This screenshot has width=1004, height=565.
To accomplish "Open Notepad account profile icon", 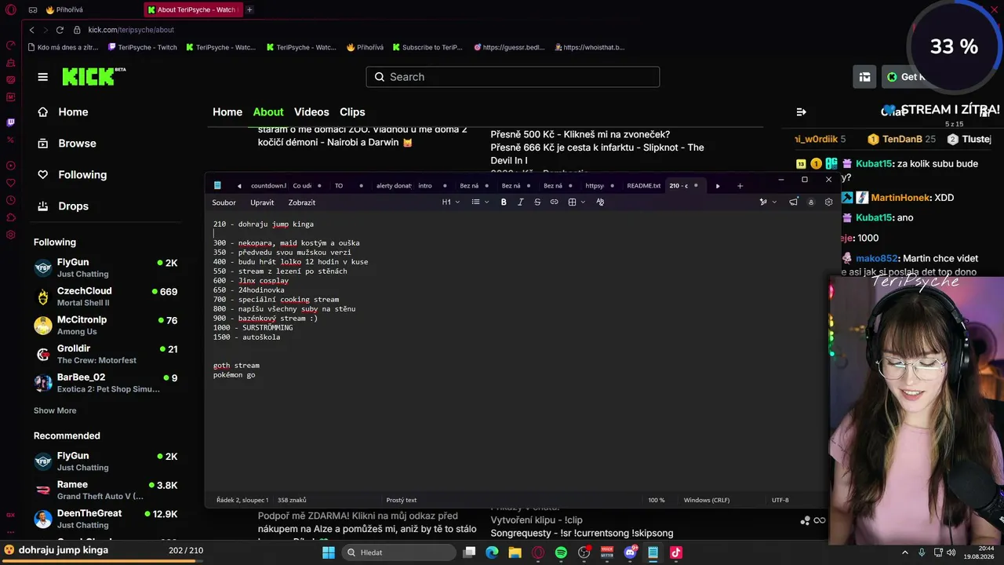I will [x=811, y=202].
